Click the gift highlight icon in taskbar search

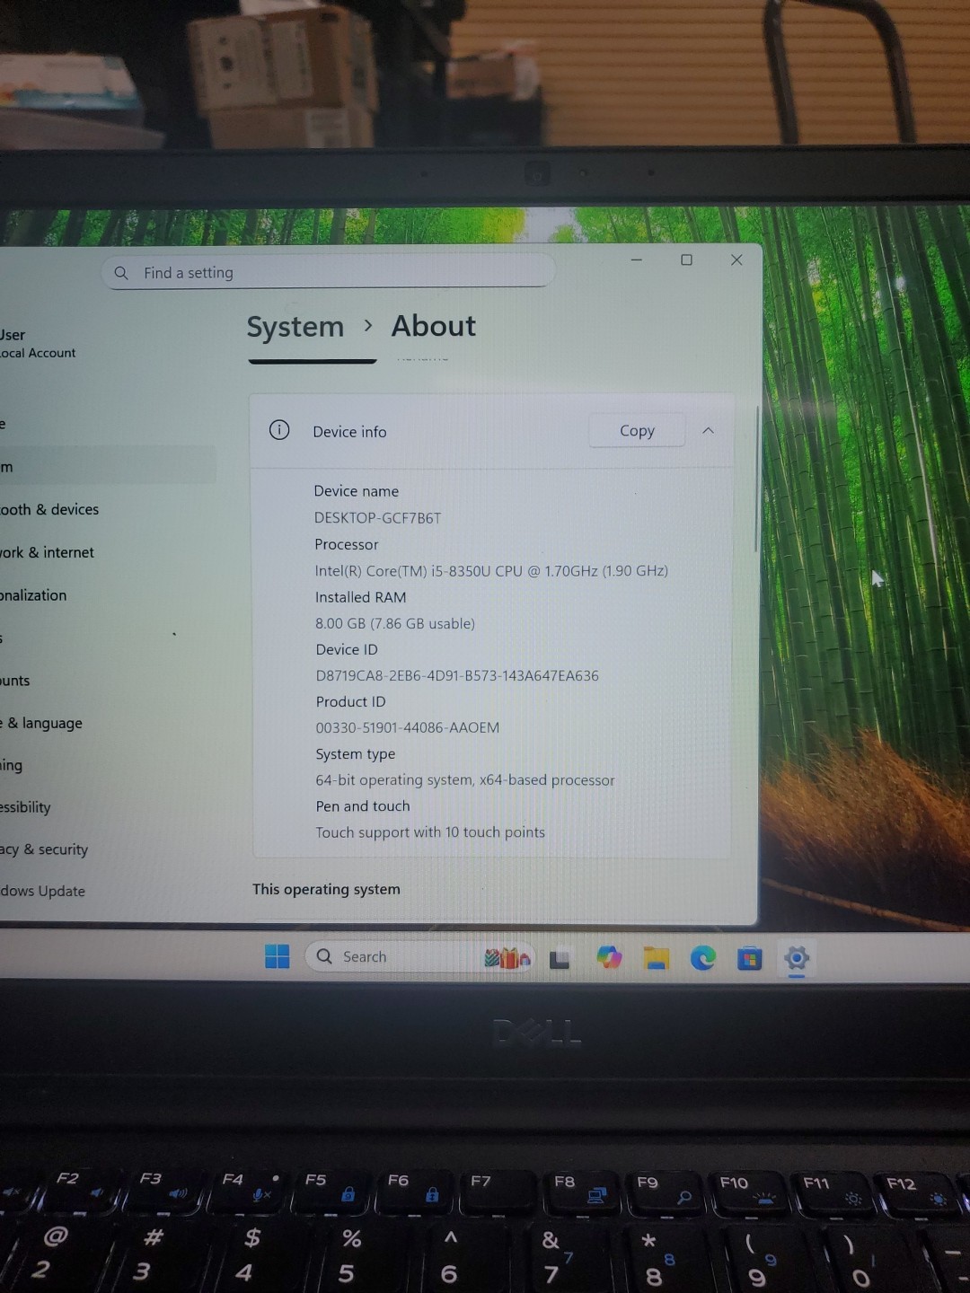pyautogui.click(x=507, y=958)
